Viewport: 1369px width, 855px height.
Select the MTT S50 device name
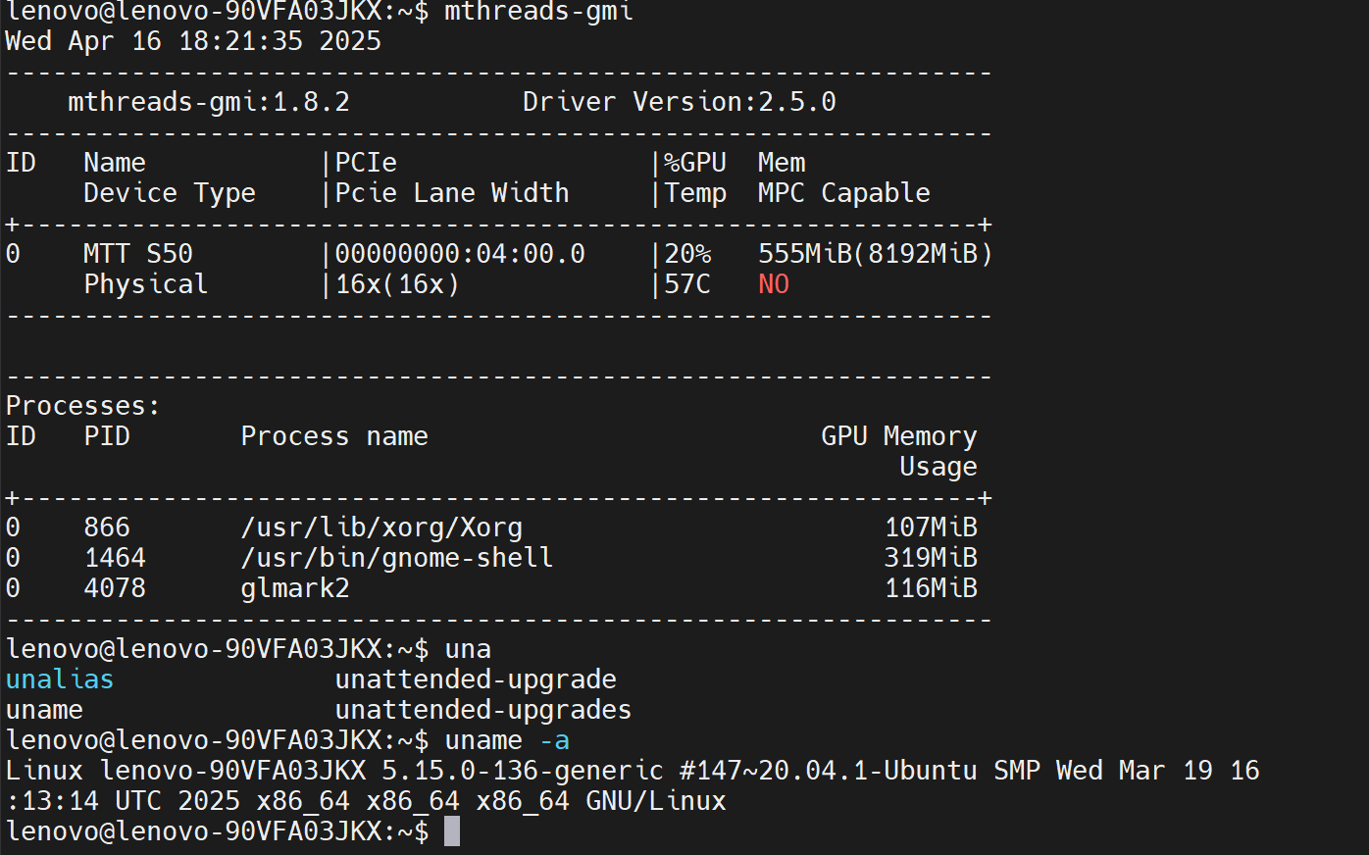138,254
